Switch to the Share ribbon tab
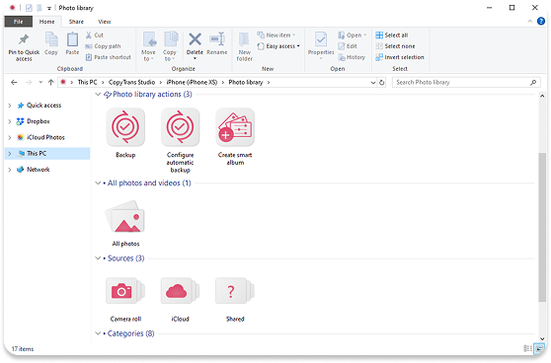The width and height of the screenshot is (551, 363). click(x=76, y=22)
